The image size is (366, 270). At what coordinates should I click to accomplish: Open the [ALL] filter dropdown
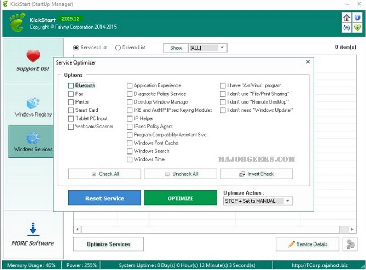(x=208, y=48)
